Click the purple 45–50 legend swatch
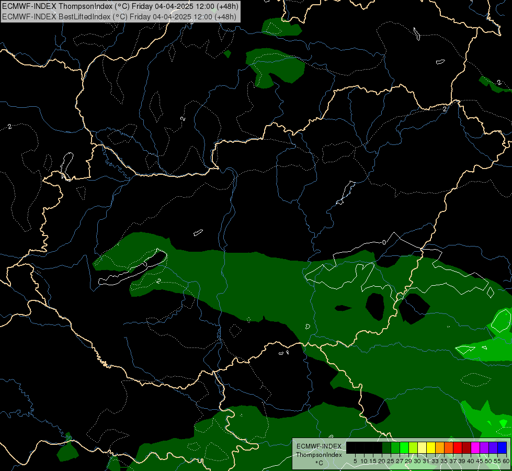 click(484, 447)
